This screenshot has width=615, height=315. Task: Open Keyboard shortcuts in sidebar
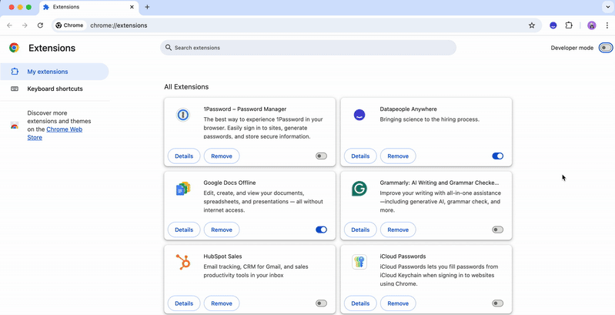[54, 89]
